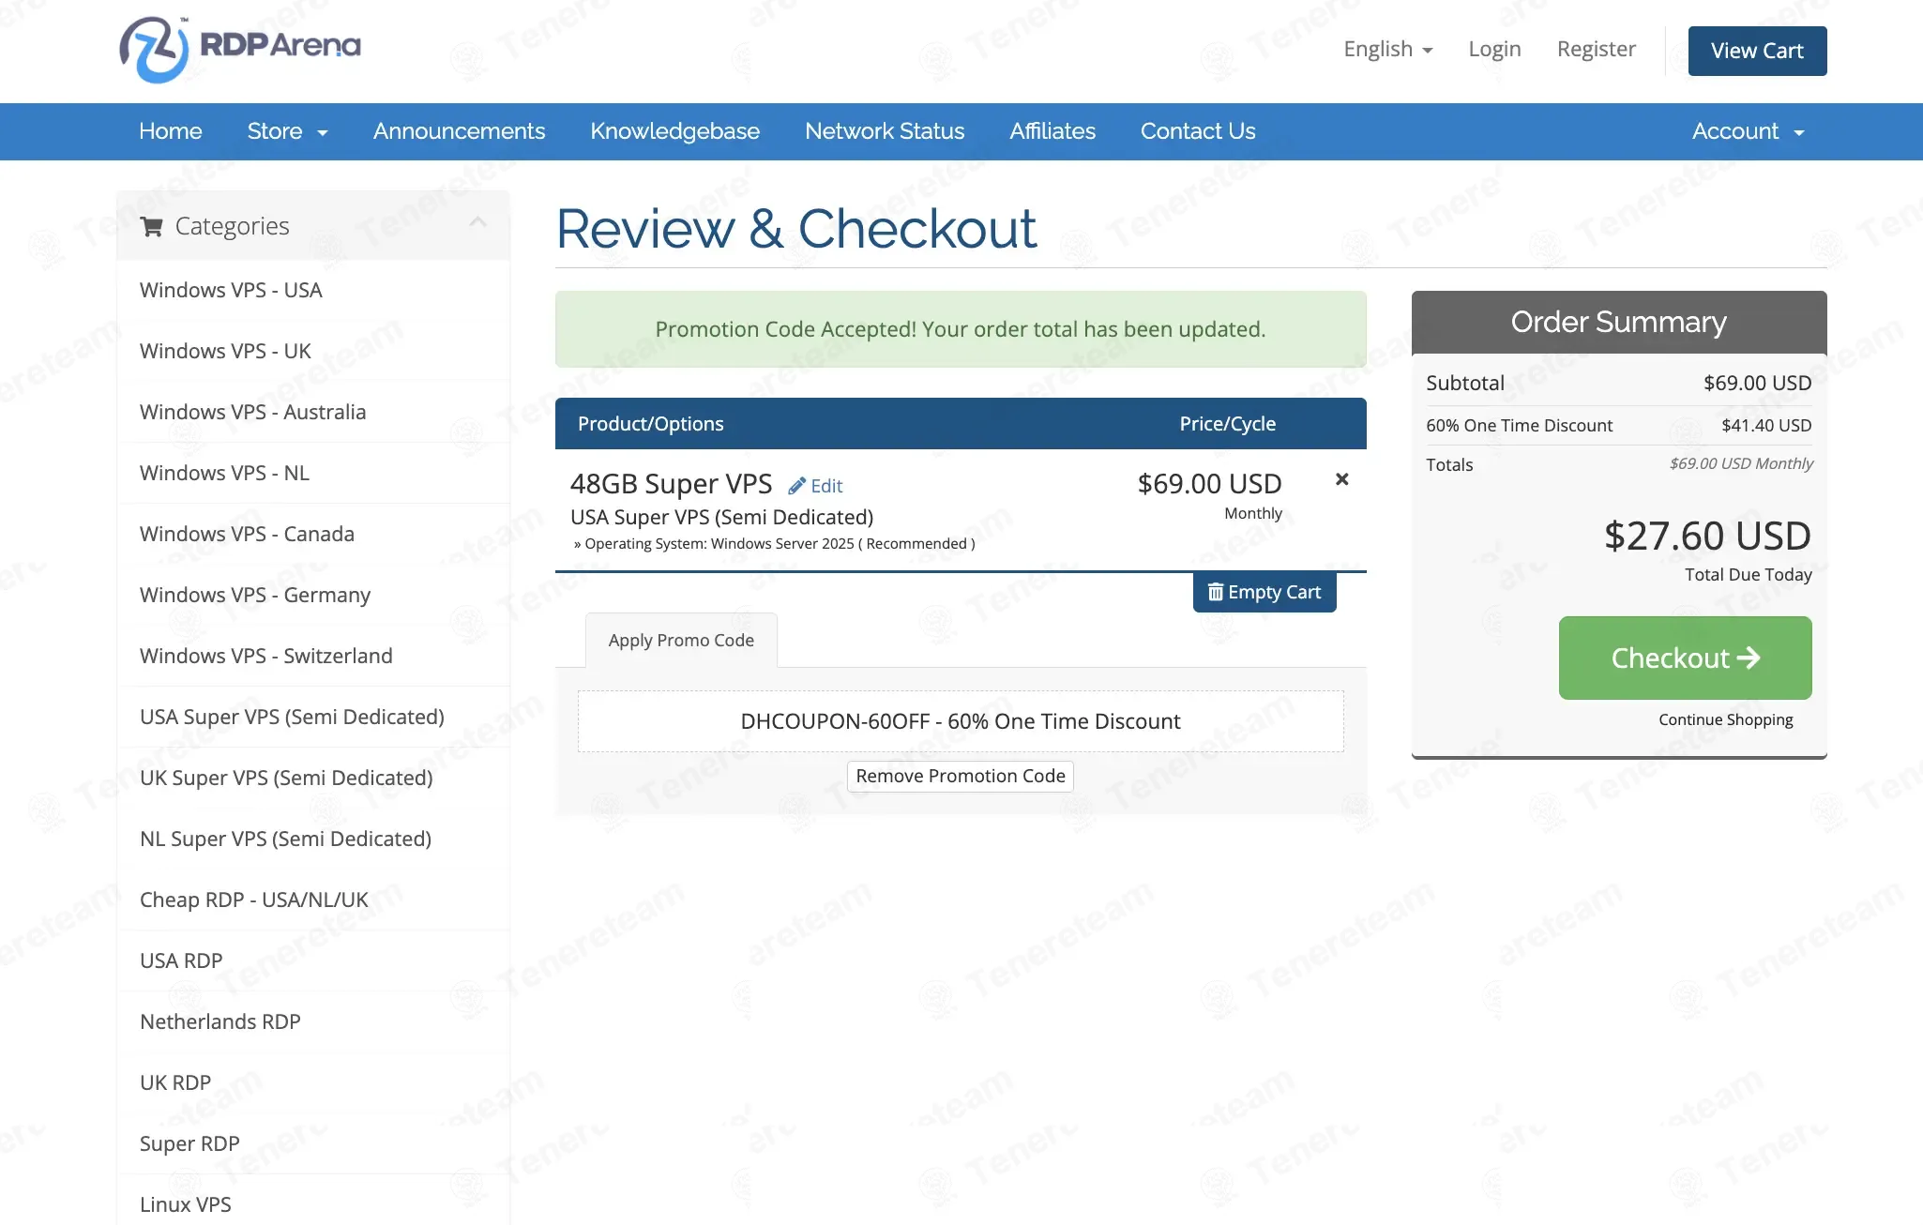1923x1225 pixels.
Task: Browse Cheap RDP - USA/NL/UK category
Action: pyautogui.click(x=313, y=900)
